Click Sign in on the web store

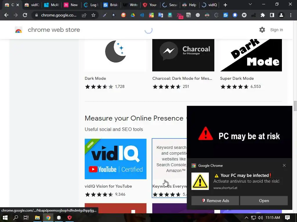[276, 30]
